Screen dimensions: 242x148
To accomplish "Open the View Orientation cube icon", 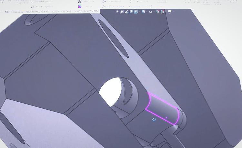I will [136, 12].
